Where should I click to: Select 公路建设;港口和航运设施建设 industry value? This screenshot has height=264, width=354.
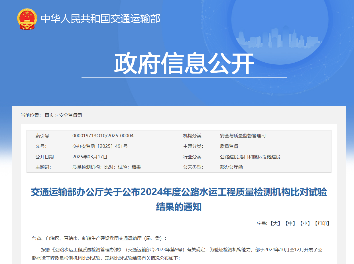click(x=250, y=157)
